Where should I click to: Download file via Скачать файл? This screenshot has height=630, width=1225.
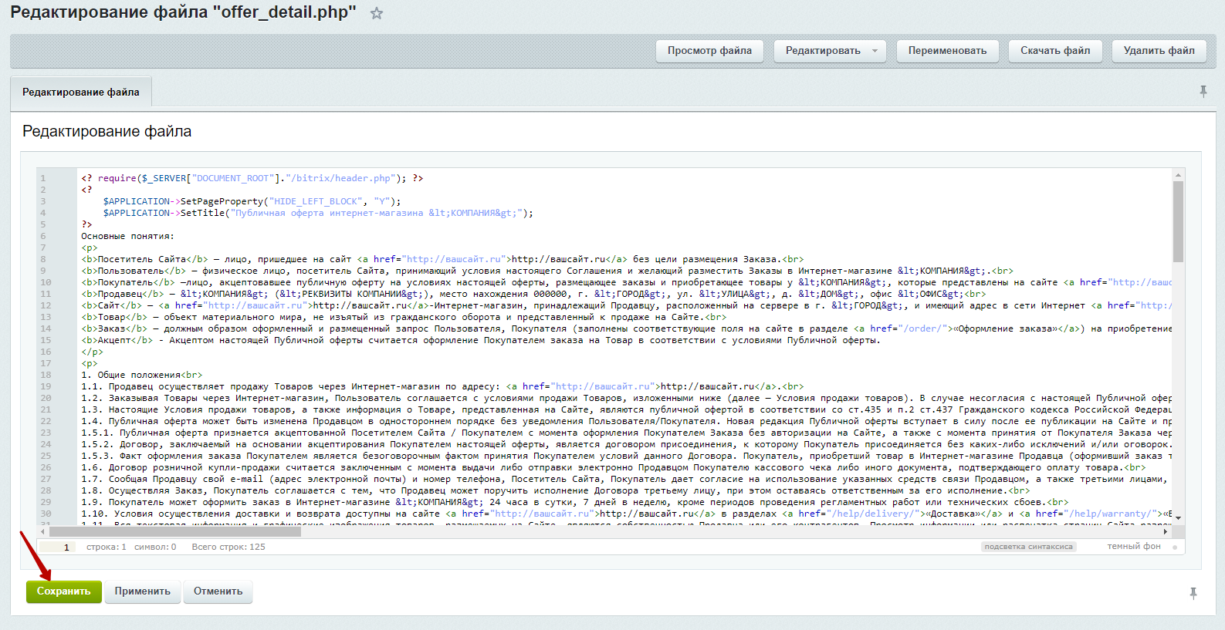pyautogui.click(x=1055, y=51)
